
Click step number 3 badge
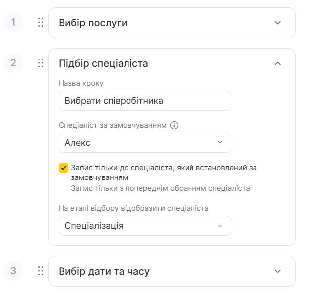[13, 271]
